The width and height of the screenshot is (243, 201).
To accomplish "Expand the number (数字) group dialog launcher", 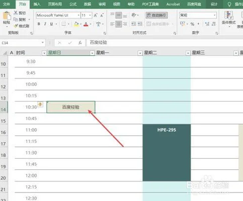I will tap(217, 33).
